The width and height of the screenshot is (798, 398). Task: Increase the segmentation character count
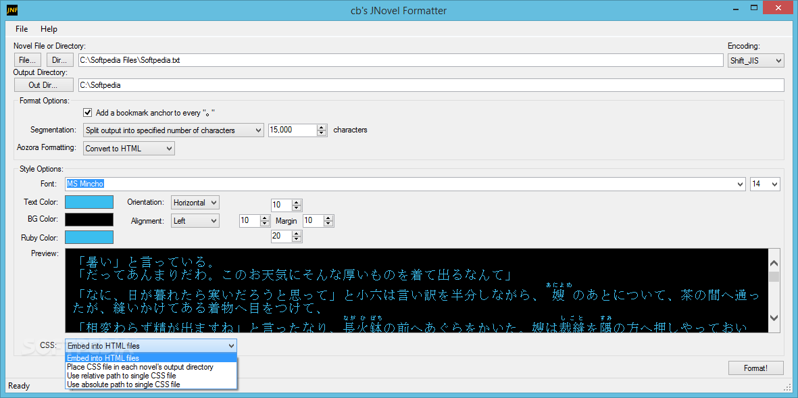pos(322,127)
